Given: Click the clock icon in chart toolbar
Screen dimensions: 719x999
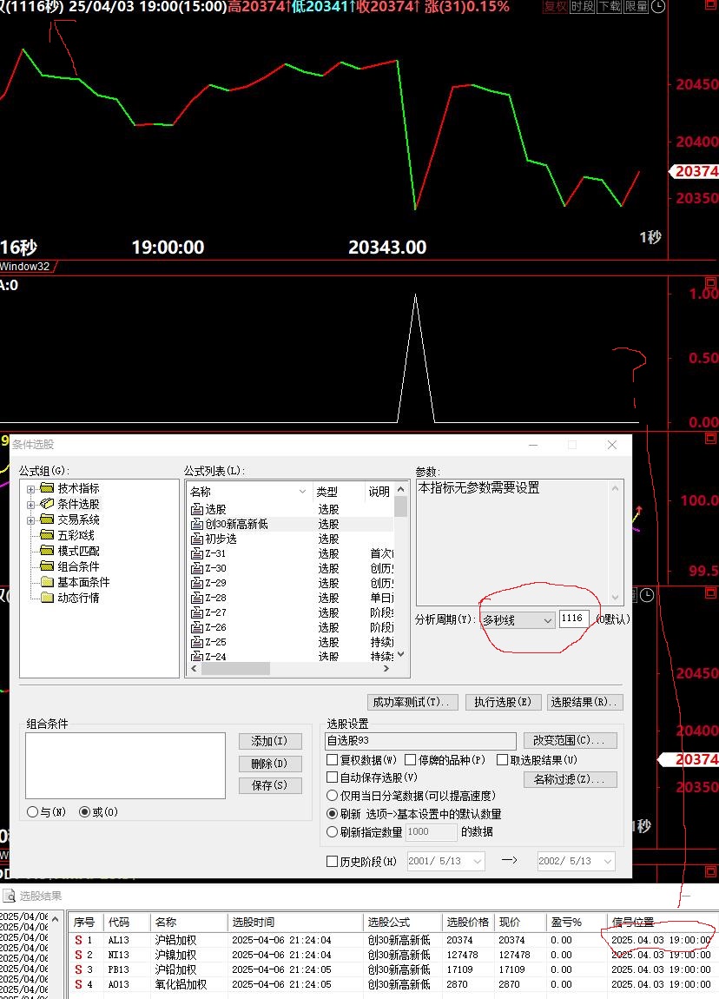Looking at the screenshot, I should pyautogui.click(x=659, y=7).
